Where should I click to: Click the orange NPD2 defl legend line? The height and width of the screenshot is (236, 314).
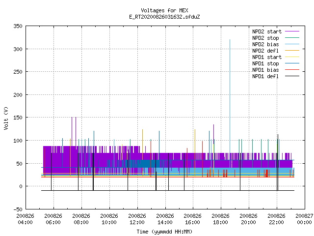(292, 51)
